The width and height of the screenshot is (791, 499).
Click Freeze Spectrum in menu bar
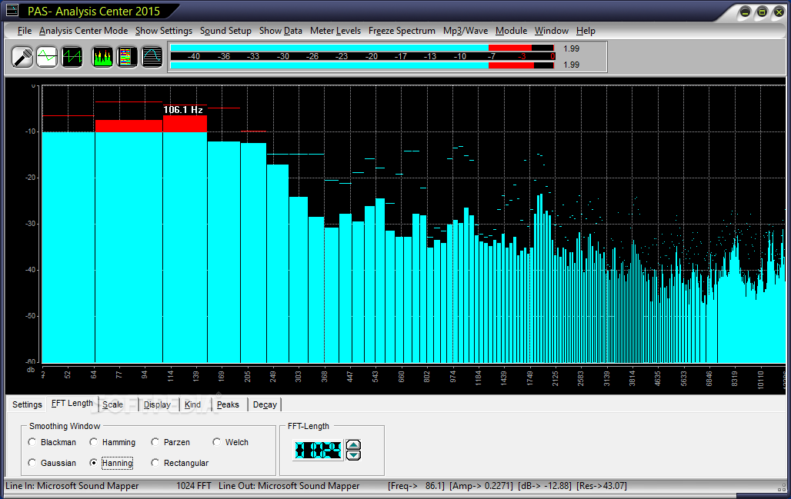(x=402, y=31)
